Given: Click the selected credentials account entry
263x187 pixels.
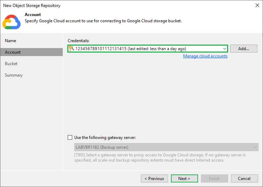Looking at the screenshot, I should coord(131,49).
